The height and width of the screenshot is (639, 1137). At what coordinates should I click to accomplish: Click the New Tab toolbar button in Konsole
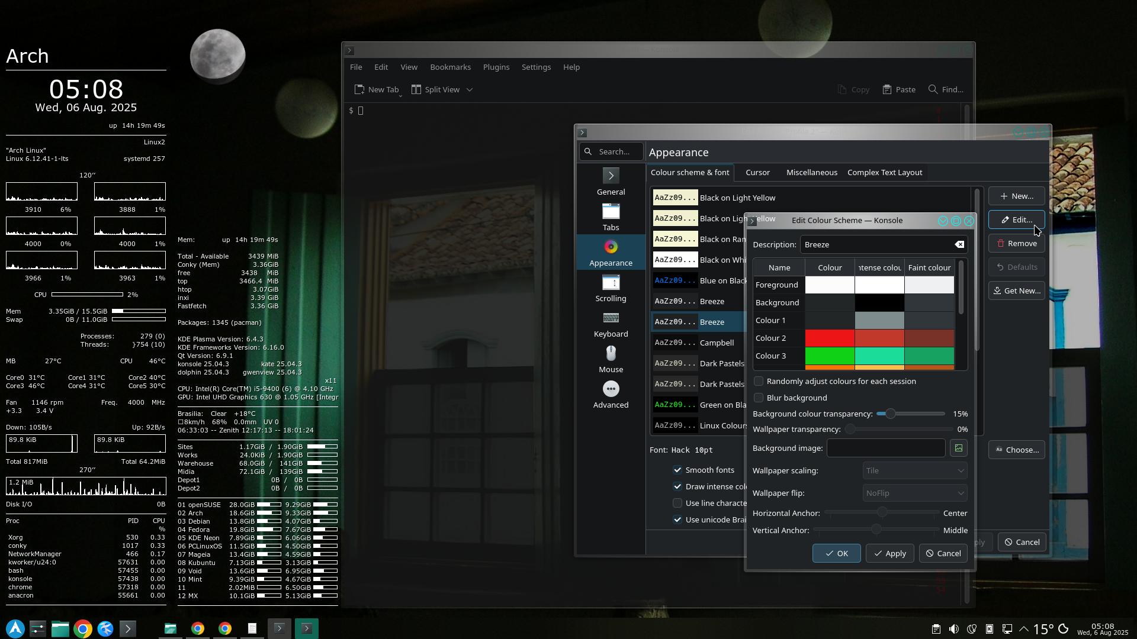tap(377, 89)
